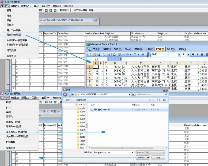Click Research binoculars icon in Excel toolbar

tap(114, 55)
